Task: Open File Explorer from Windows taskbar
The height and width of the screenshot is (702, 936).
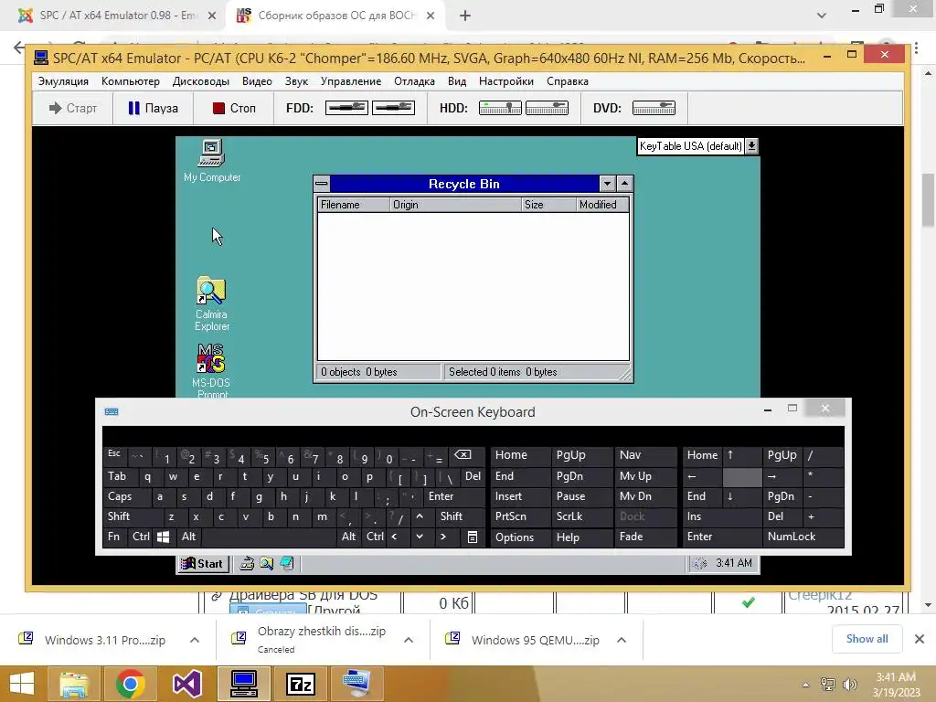Action: tap(73, 684)
